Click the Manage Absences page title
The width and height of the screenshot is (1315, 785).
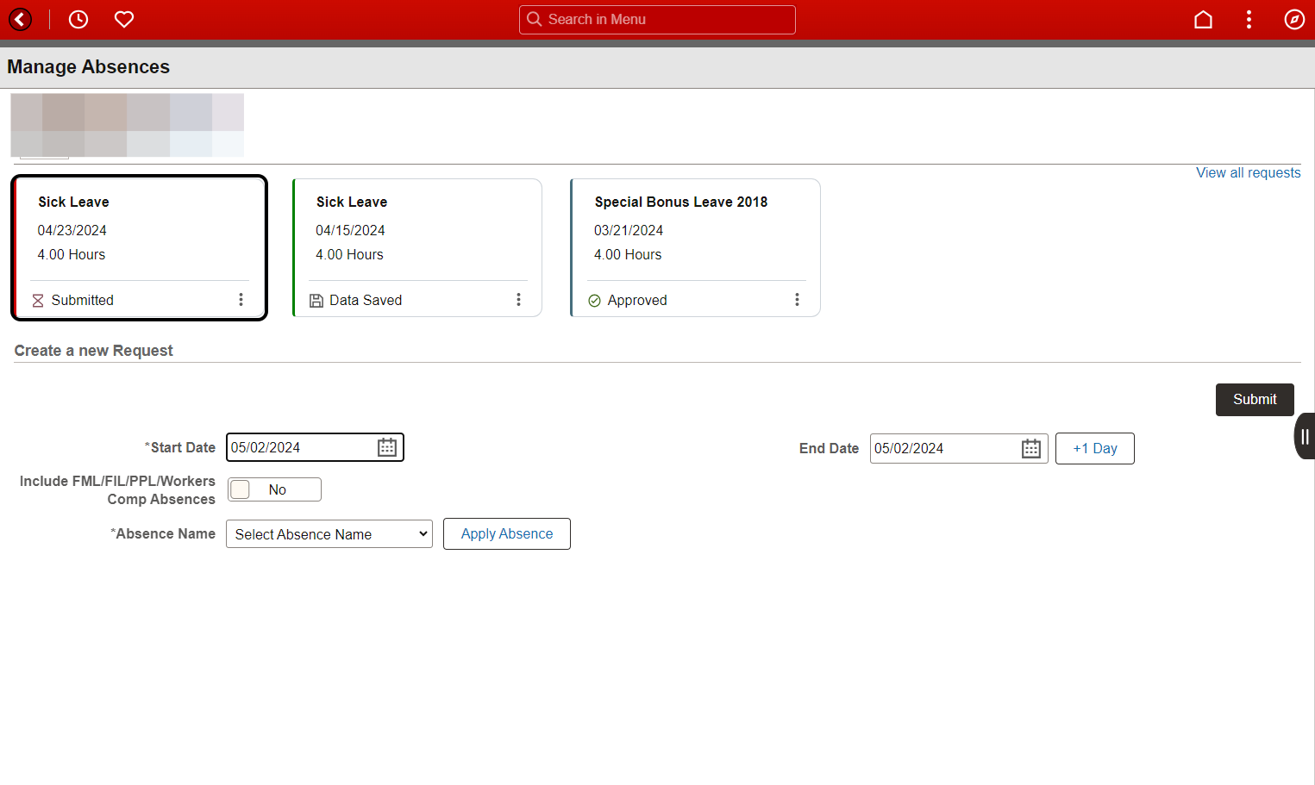point(89,67)
